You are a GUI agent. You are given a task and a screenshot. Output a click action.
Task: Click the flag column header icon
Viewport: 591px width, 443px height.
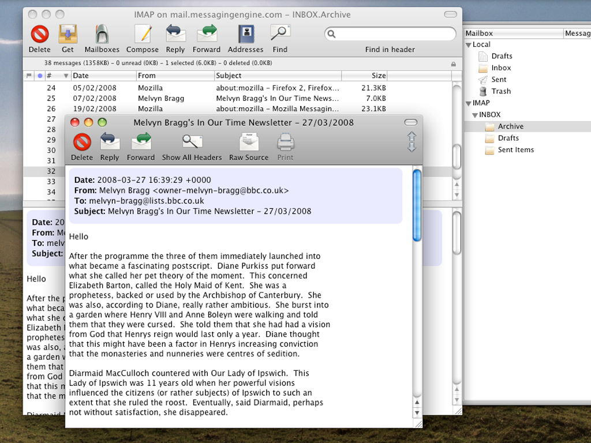[x=29, y=76]
